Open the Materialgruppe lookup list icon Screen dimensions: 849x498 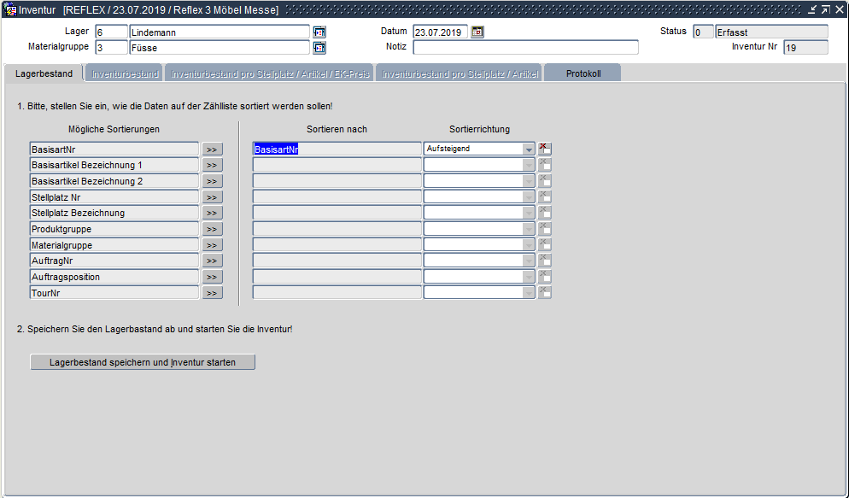click(x=319, y=48)
